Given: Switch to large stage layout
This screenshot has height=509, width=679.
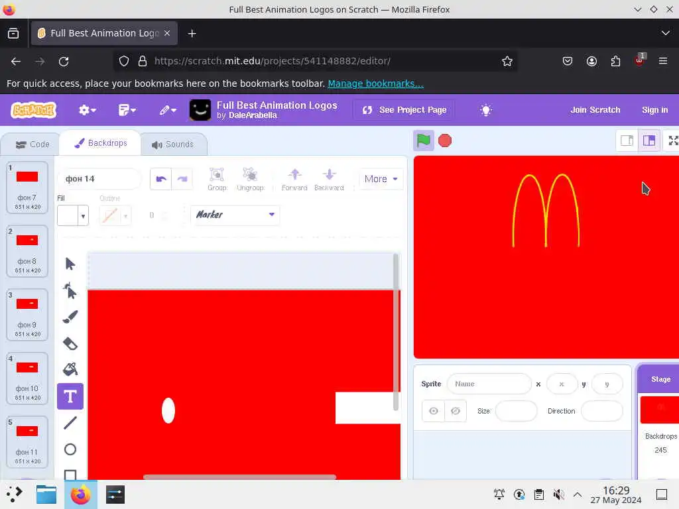Looking at the screenshot, I should (649, 141).
